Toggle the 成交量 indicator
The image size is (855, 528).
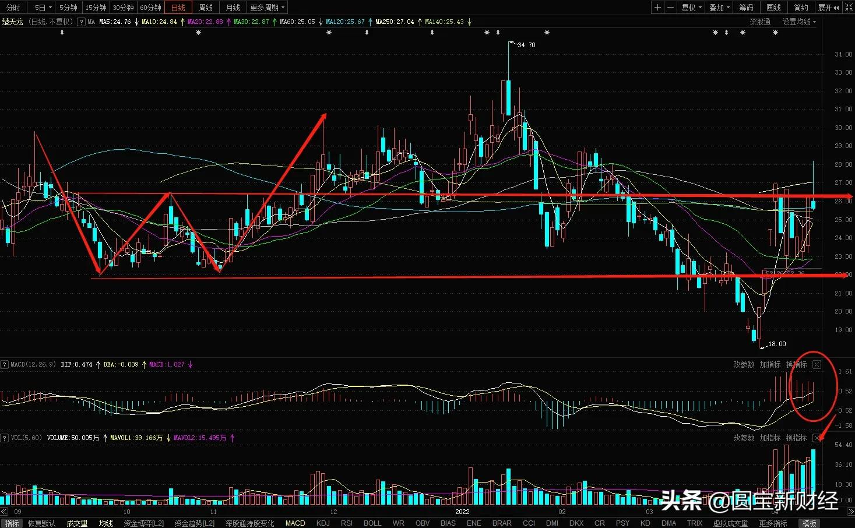[77, 523]
